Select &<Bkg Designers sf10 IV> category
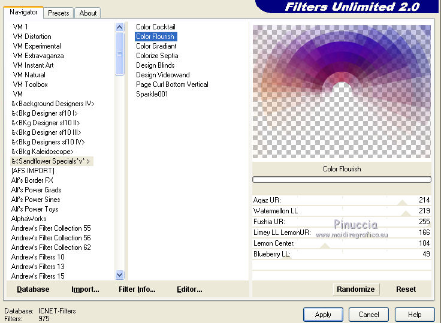Image resolution: width=441 pixels, height=323 pixels. pos(48,142)
